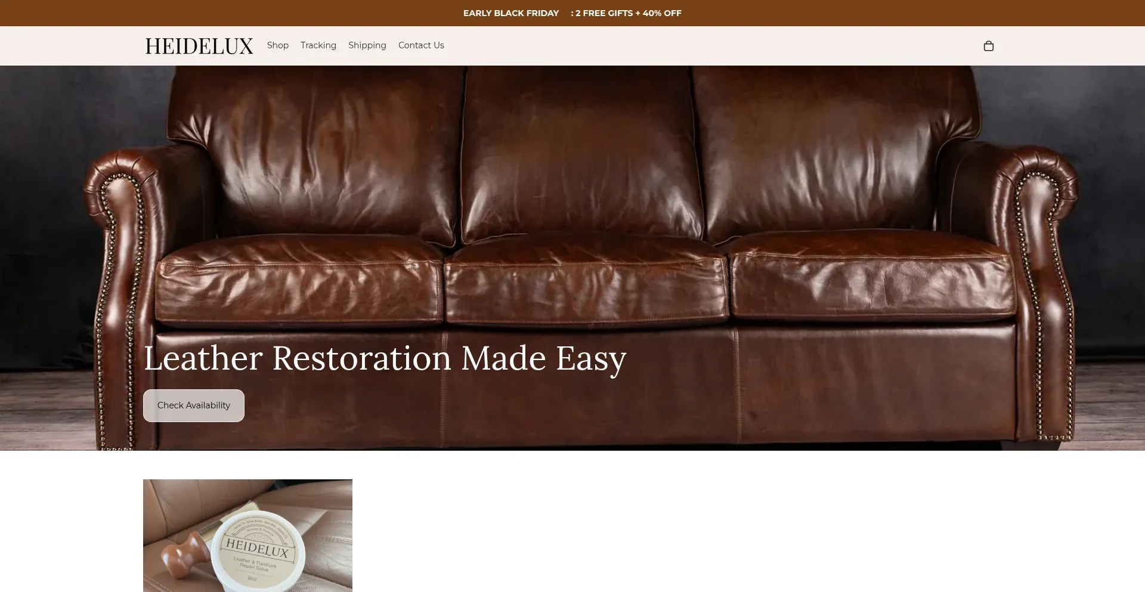Click the Early Black Friday announcement text
This screenshot has height=592, width=1145.
pyautogui.click(x=511, y=13)
